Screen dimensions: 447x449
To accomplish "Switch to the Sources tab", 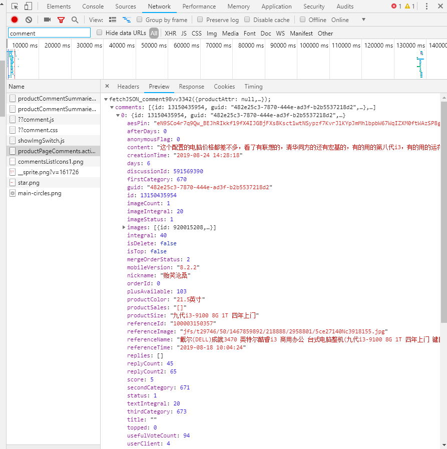I will pyautogui.click(x=126, y=7).
